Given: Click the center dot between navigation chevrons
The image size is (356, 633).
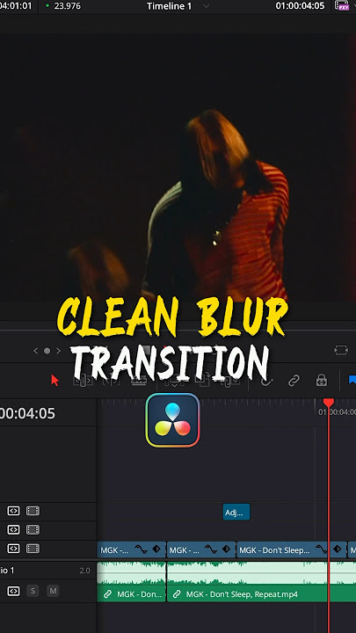Looking at the screenshot, I should click(47, 351).
